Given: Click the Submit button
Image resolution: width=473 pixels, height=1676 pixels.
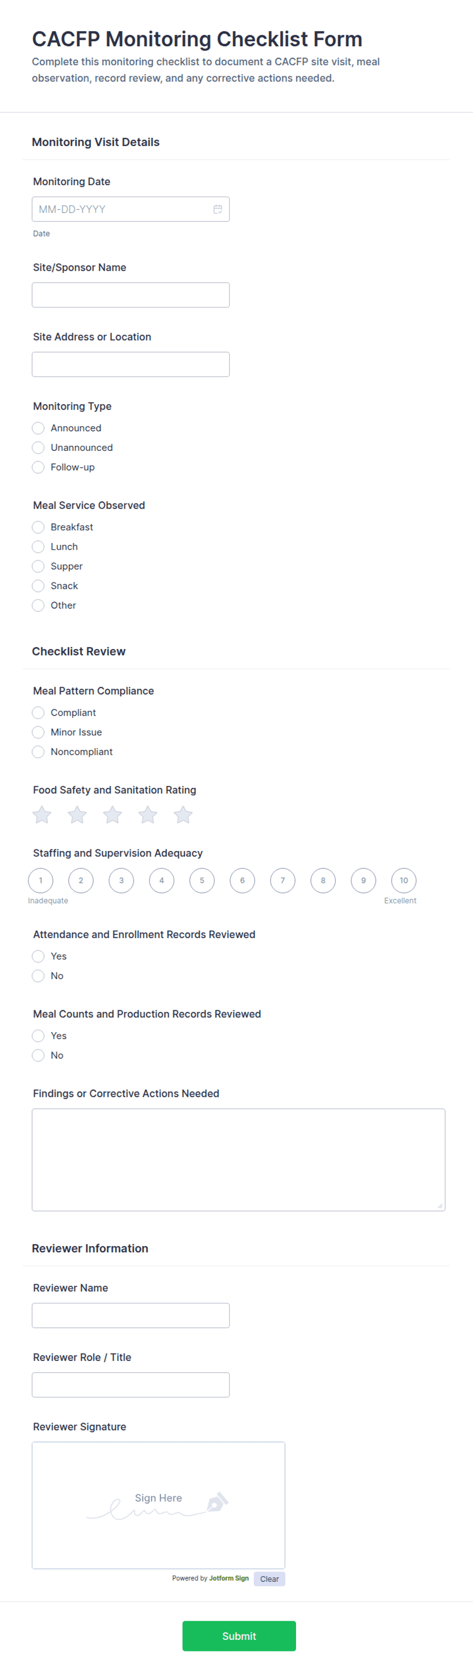Looking at the screenshot, I should point(239,1636).
